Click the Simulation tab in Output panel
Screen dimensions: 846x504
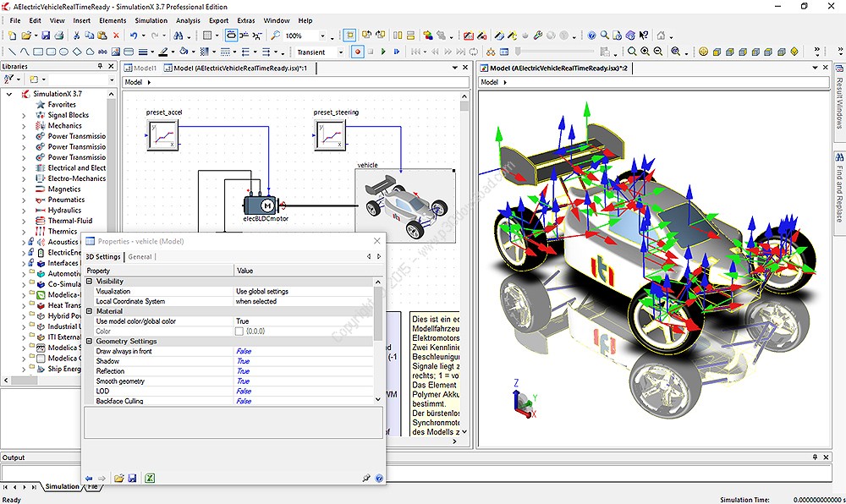click(x=62, y=486)
